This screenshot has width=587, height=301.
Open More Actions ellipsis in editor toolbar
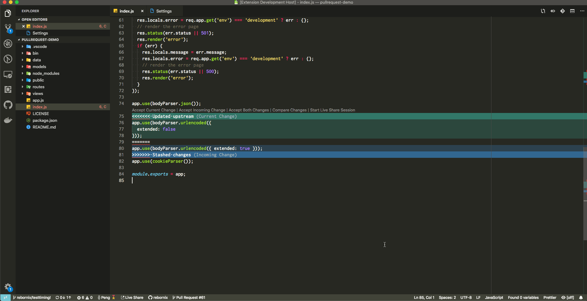(x=582, y=11)
